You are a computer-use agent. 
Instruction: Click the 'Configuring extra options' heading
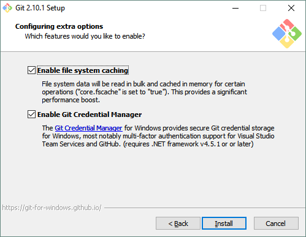[x=59, y=26]
